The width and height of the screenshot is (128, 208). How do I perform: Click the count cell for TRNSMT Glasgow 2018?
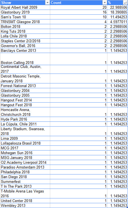(79, 22)
